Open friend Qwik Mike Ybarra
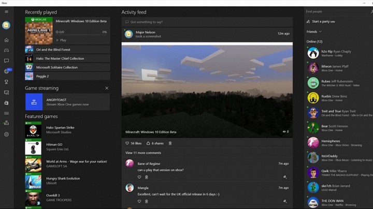Viewport: 373px width, 209px height. tap(339, 173)
